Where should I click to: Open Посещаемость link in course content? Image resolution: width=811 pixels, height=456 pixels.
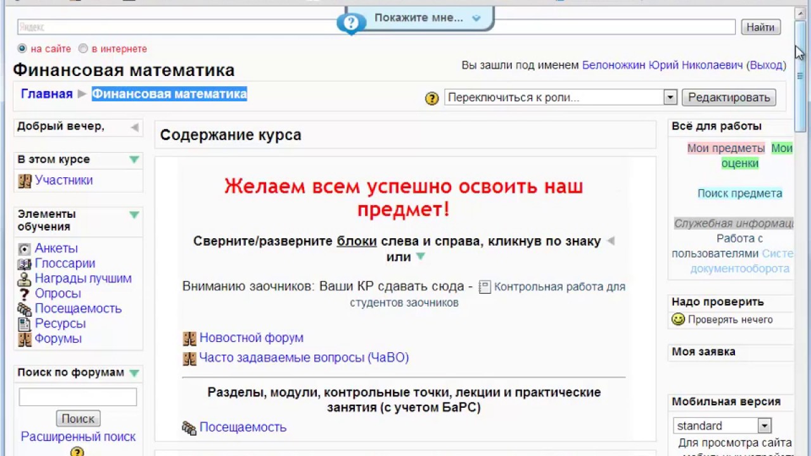(243, 427)
